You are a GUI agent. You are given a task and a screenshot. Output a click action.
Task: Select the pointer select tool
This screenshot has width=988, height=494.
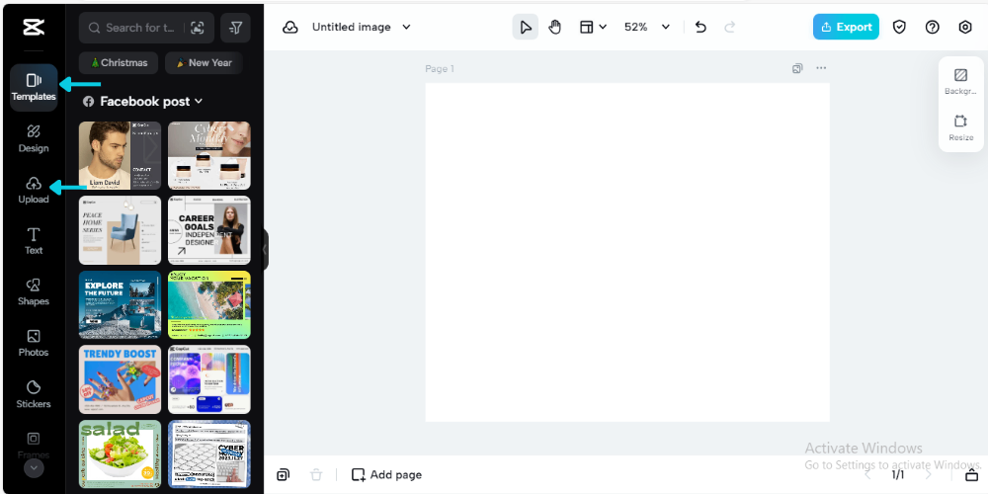(526, 27)
